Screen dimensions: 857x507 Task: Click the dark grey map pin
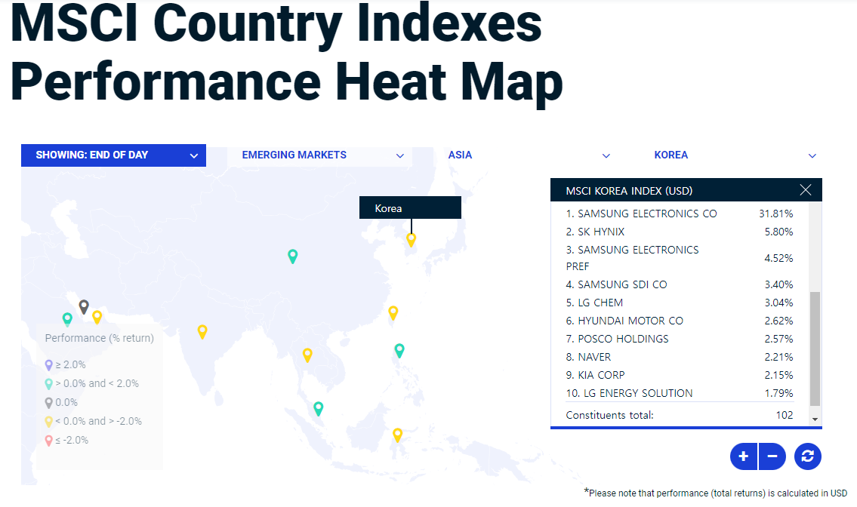coord(84,306)
